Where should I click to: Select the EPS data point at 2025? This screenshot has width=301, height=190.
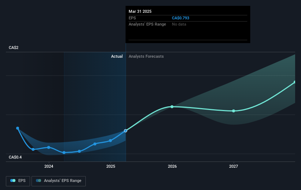pos(110,141)
